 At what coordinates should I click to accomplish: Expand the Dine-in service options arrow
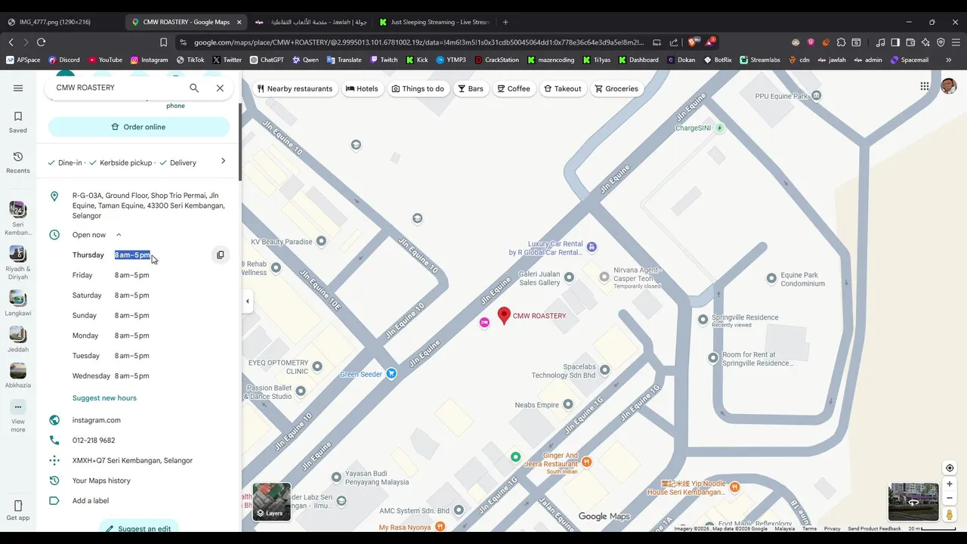pyautogui.click(x=223, y=161)
